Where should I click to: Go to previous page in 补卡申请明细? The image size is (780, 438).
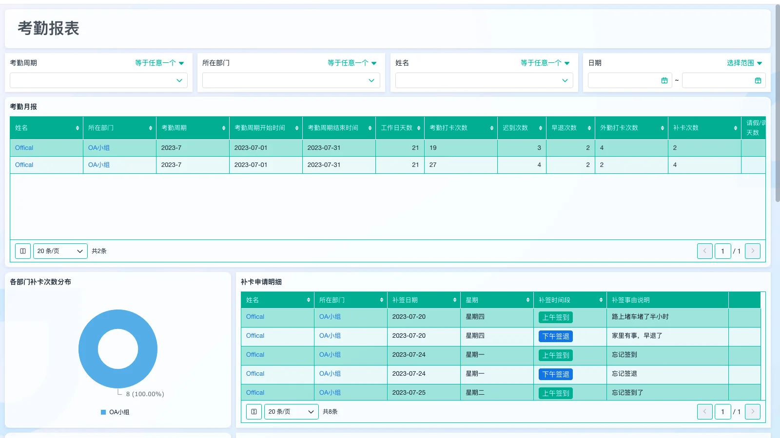pyautogui.click(x=704, y=412)
